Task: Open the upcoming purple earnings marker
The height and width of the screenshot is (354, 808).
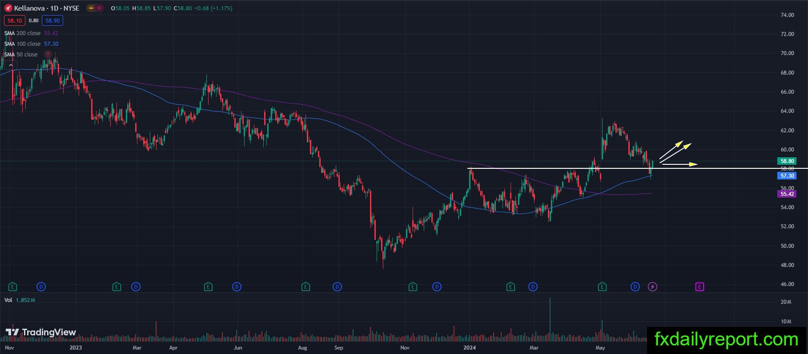Action: point(699,287)
